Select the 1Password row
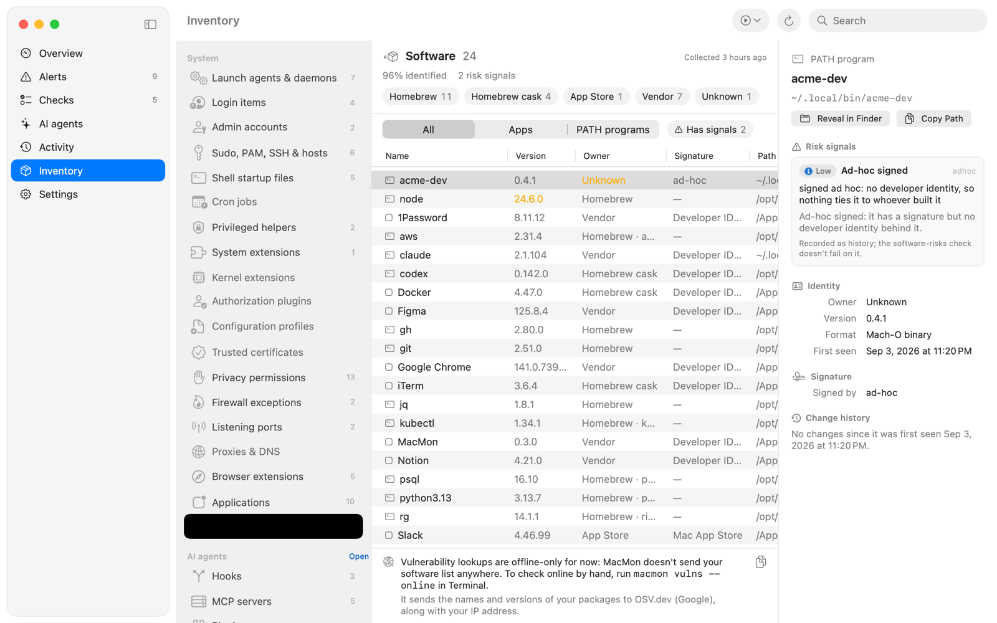 pos(575,218)
